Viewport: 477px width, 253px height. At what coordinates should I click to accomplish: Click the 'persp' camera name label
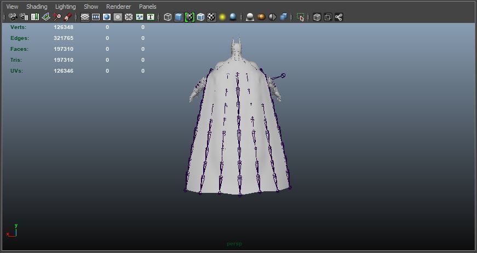234,244
